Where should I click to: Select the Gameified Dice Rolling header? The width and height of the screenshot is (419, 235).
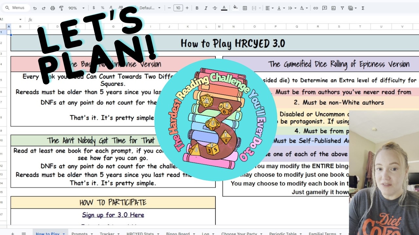pyautogui.click(x=321, y=64)
